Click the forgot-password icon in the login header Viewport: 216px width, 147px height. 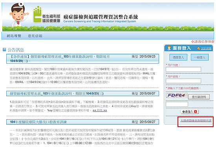coord(198,48)
